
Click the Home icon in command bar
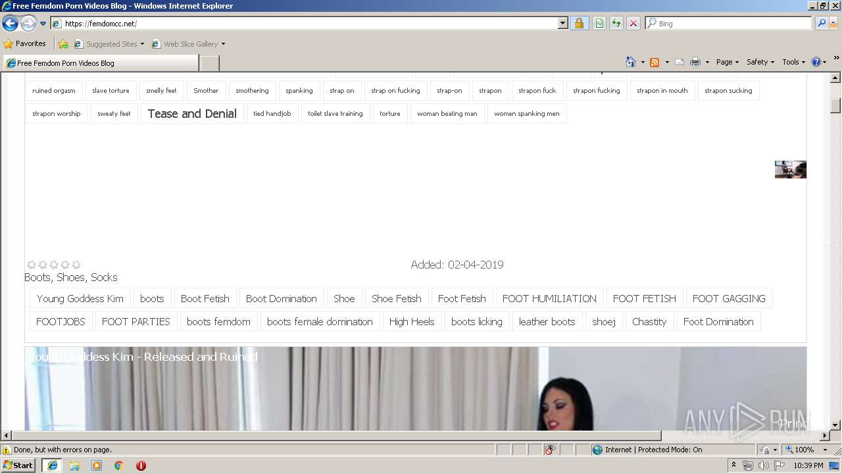coord(631,62)
